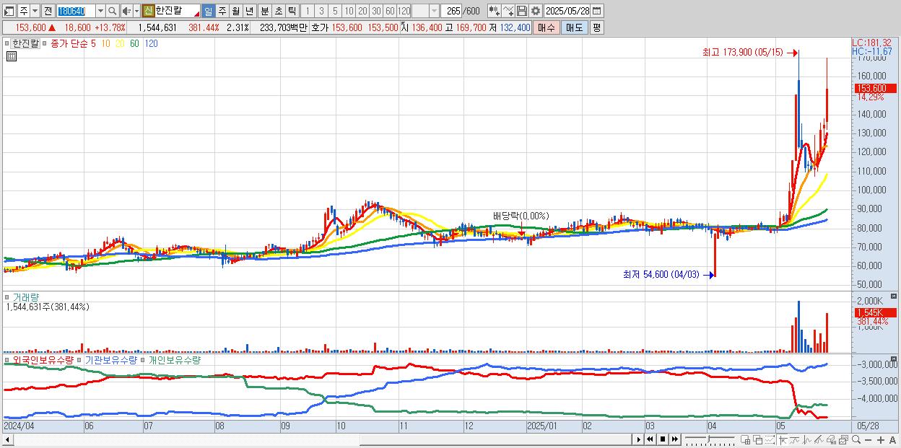901x448 pixels.
Task: Click the fast-forward double-arrow button
Action: [674, 439]
